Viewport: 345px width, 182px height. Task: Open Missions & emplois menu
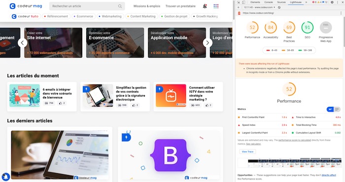point(147,6)
